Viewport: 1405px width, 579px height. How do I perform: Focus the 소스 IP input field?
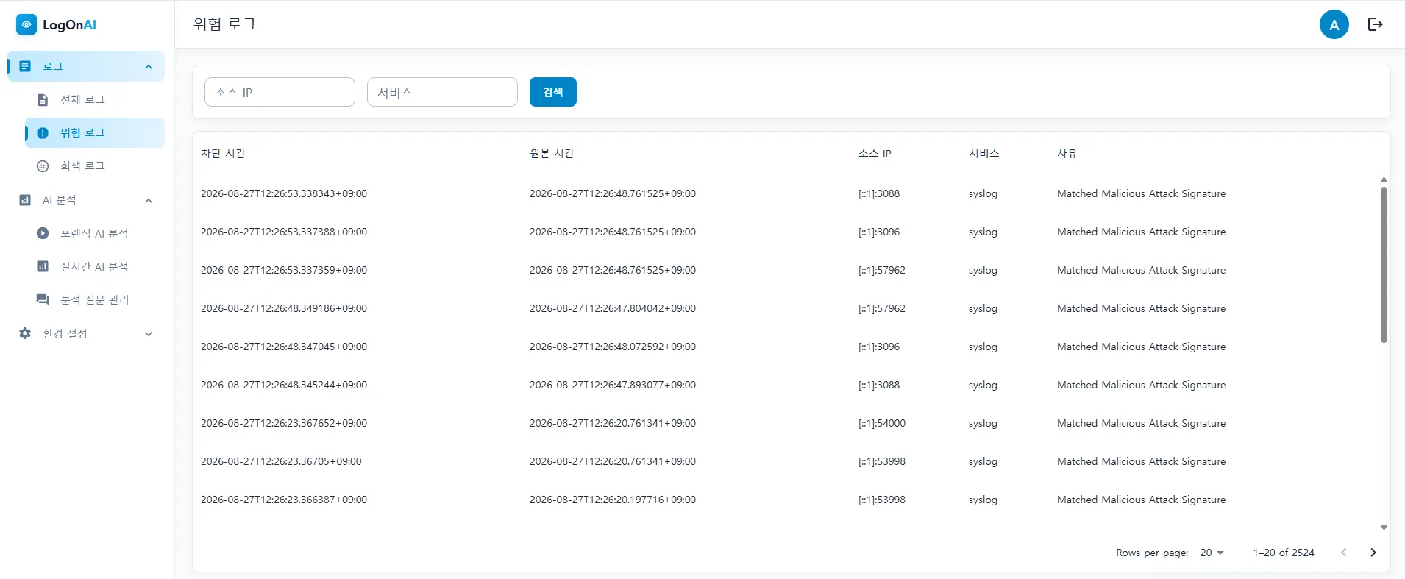pyautogui.click(x=280, y=92)
